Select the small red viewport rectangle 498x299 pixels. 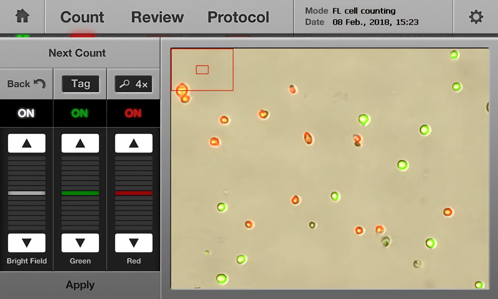[x=202, y=70]
